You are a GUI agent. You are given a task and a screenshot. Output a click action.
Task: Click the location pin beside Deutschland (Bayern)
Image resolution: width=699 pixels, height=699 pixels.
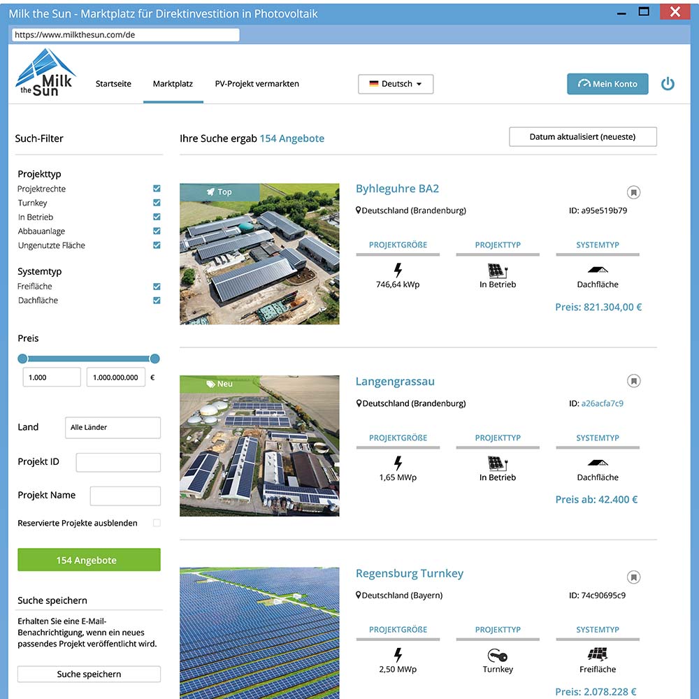[358, 595]
